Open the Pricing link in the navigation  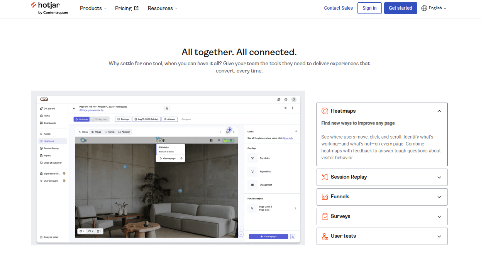click(x=127, y=8)
